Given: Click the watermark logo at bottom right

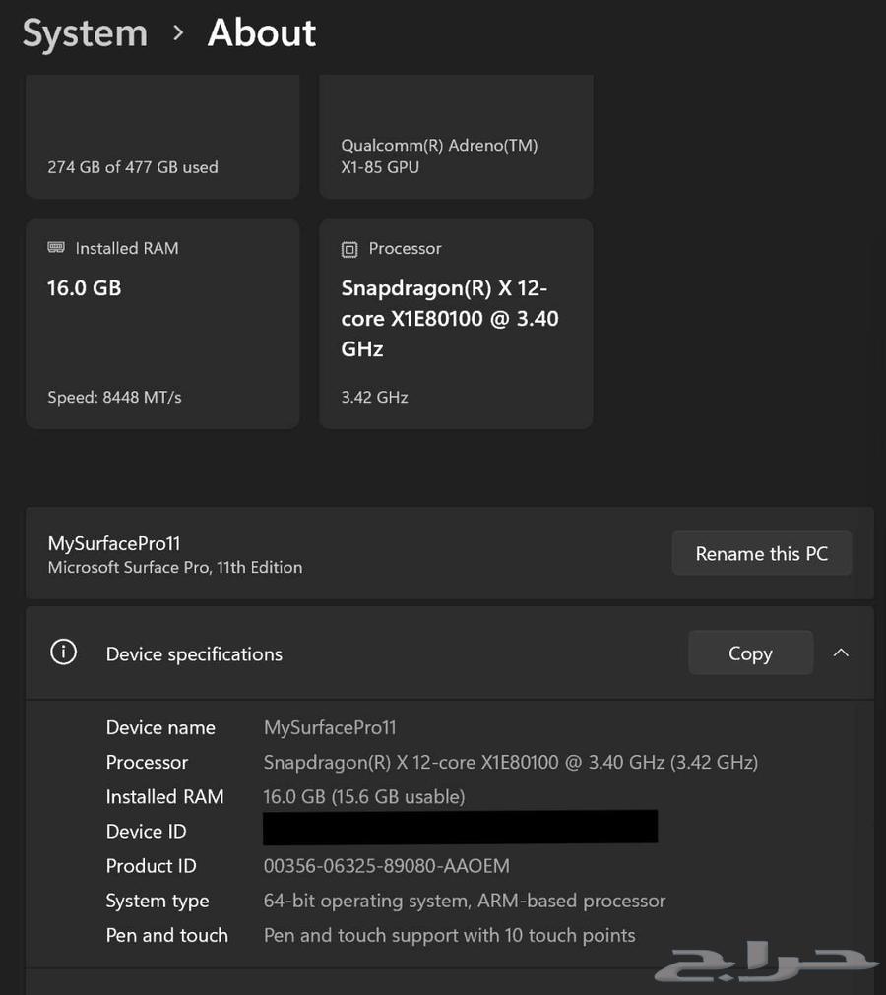Looking at the screenshot, I should (x=768, y=964).
